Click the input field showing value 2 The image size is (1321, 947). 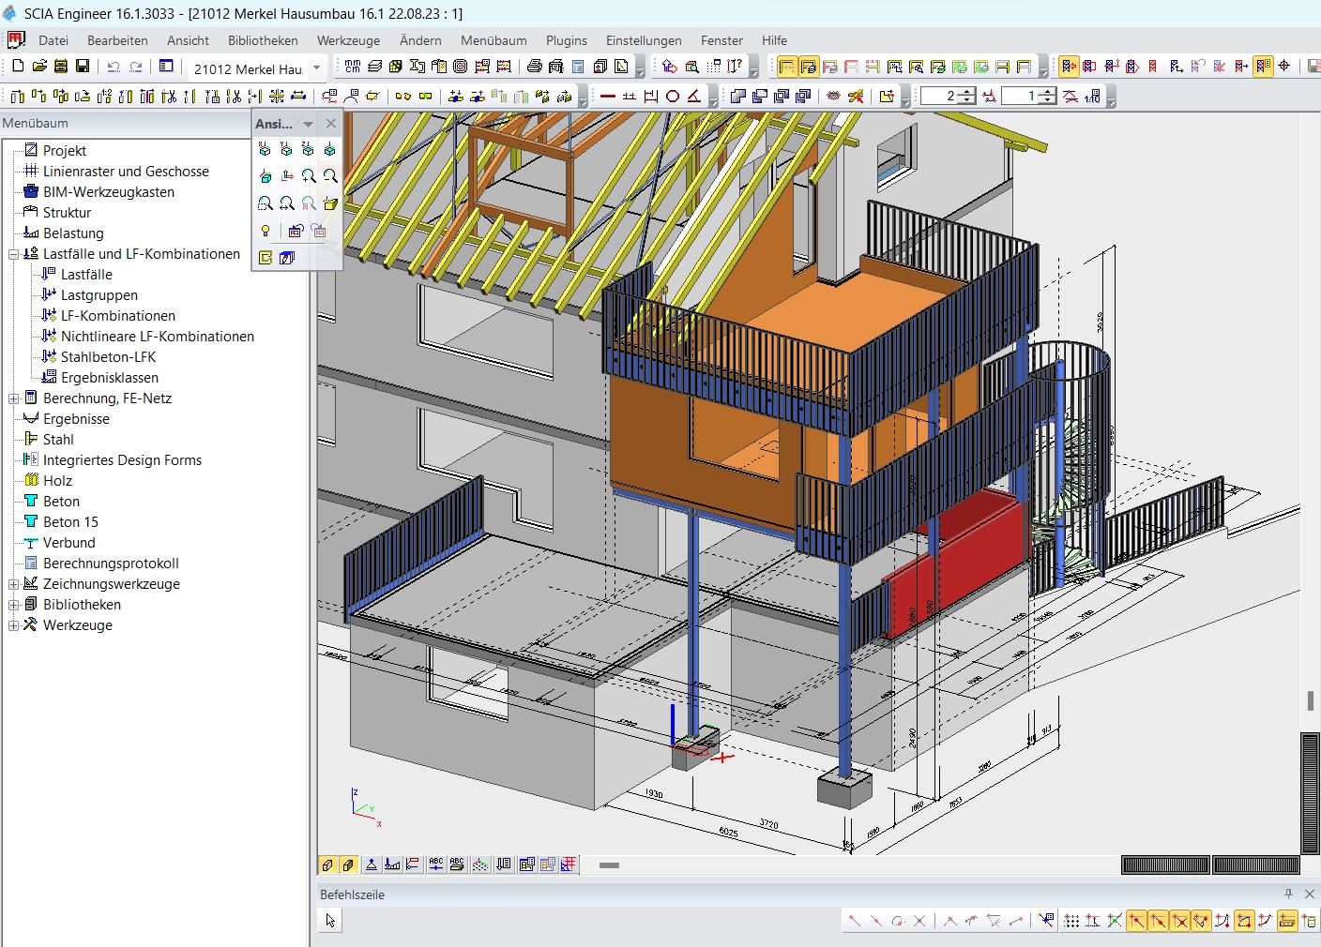tap(939, 96)
